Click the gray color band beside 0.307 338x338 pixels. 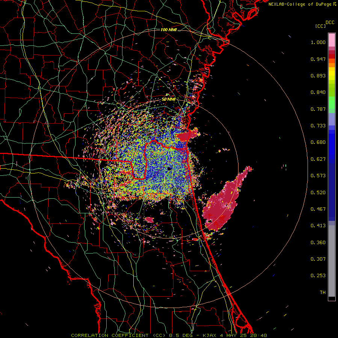point(332,261)
